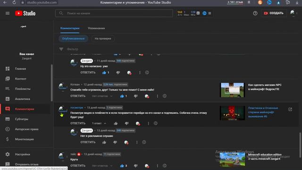
Task: Click the browser bookmark icon
Action: (x=249, y=2)
